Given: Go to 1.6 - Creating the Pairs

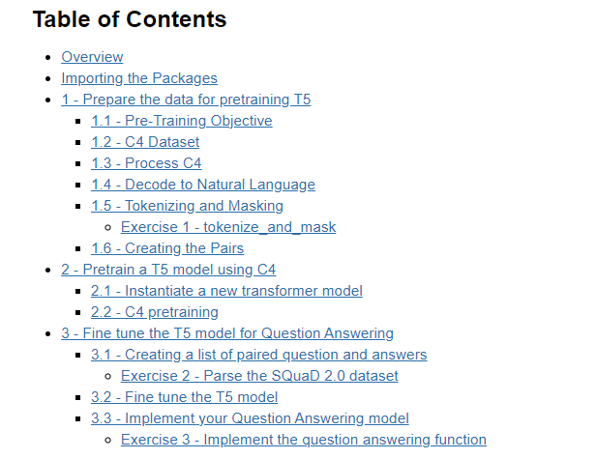Looking at the screenshot, I should 167,248.
